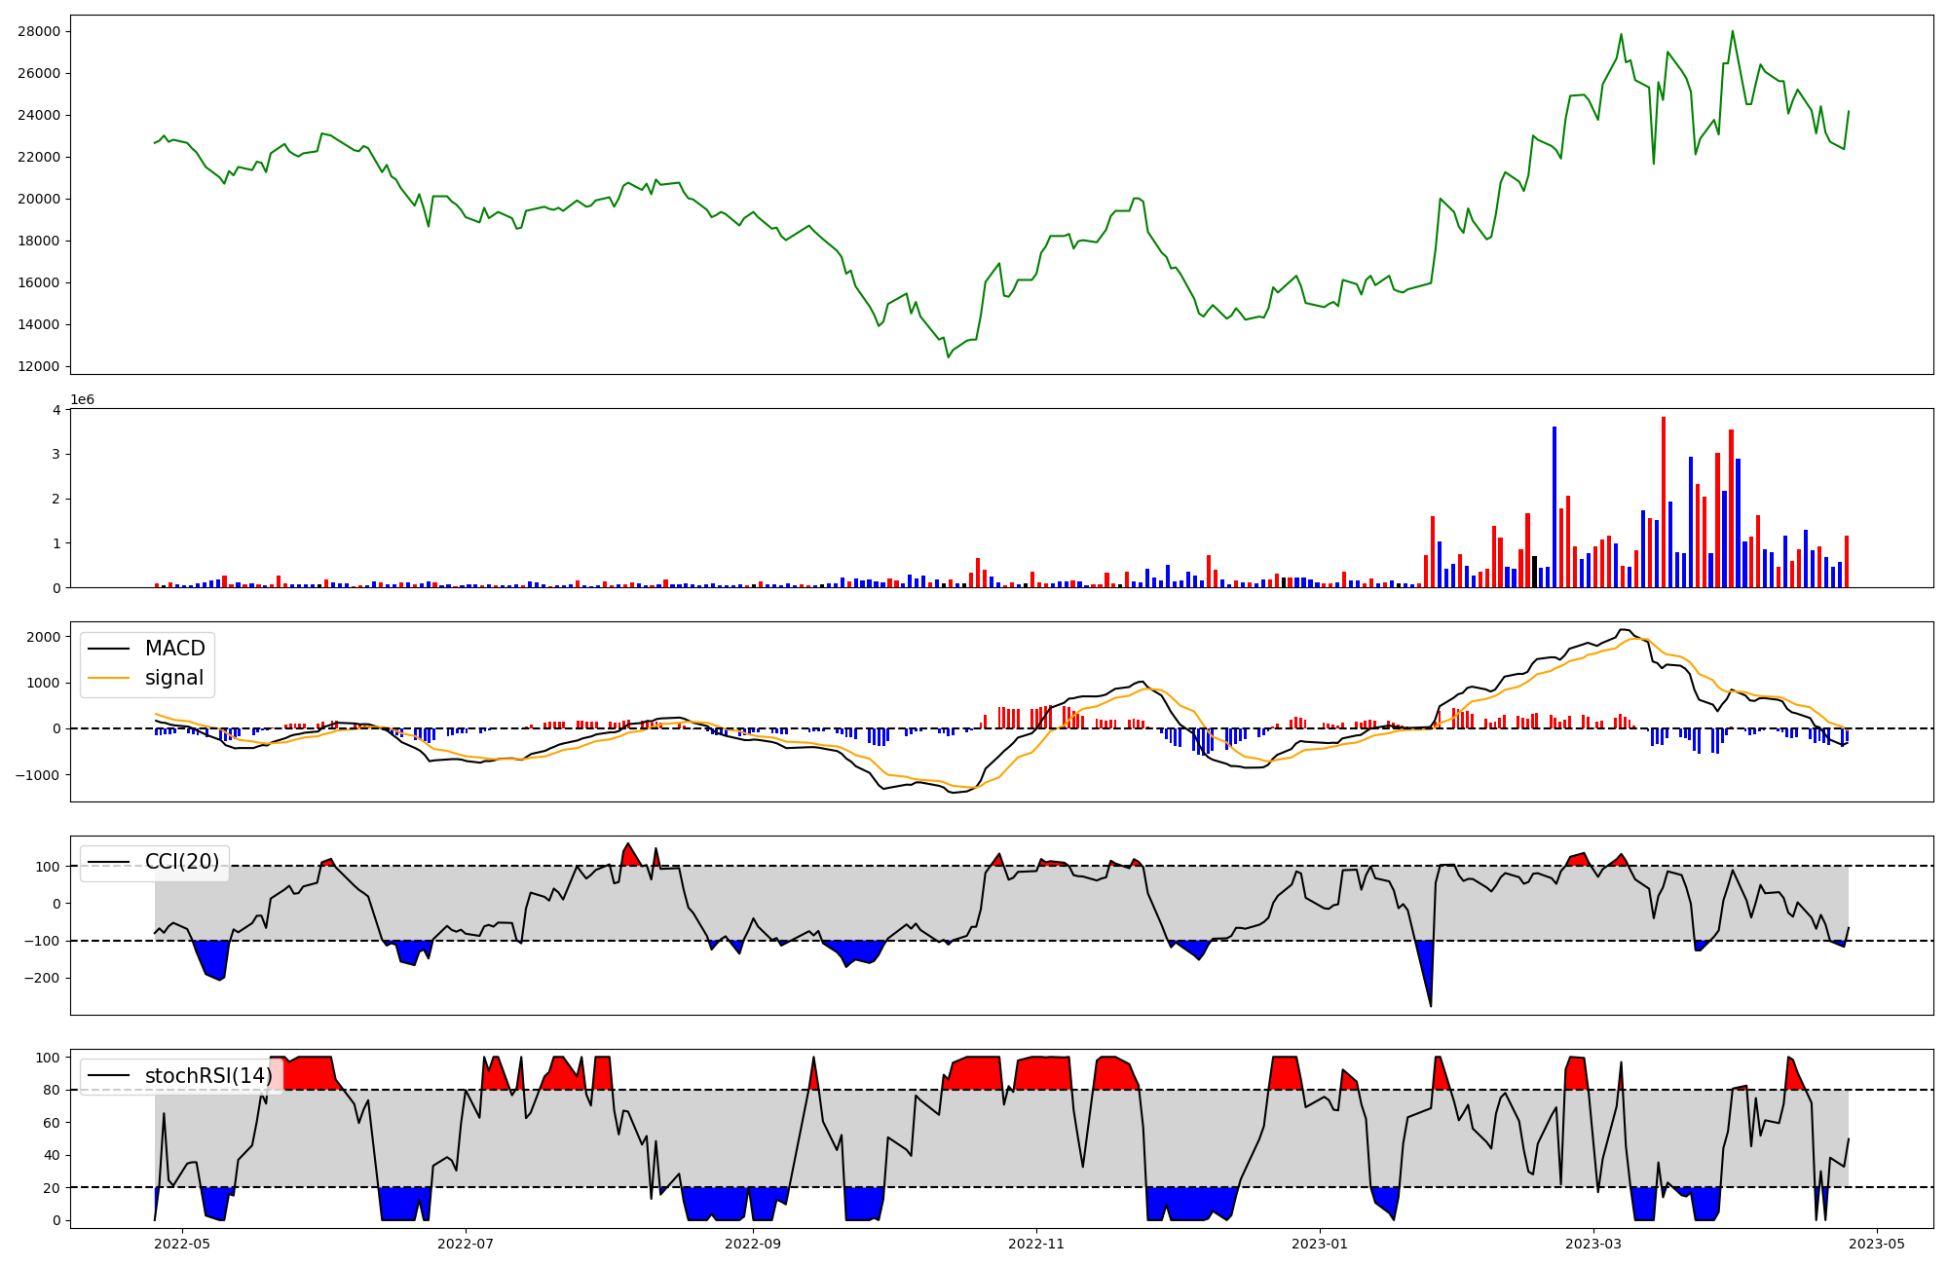
Task: Click the single black volume bar
Action: [x=1534, y=572]
